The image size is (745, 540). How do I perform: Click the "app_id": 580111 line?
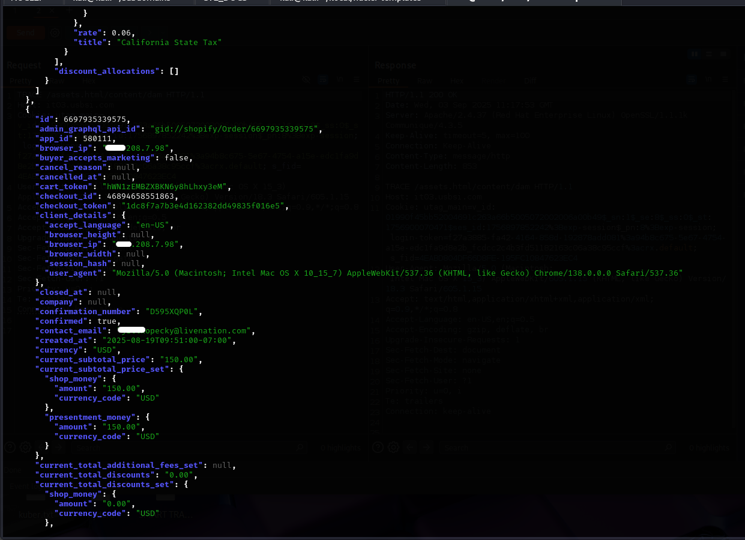[x=76, y=139]
